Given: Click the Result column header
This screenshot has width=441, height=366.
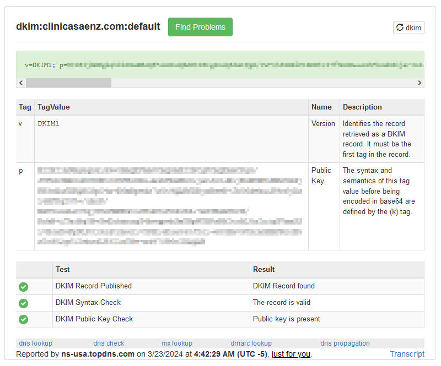Looking at the screenshot, I should click(337, 269).
